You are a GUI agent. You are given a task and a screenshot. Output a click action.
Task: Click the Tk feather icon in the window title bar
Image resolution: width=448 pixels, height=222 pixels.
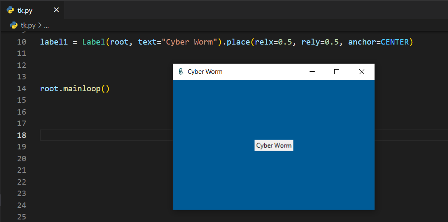[181, 72]
